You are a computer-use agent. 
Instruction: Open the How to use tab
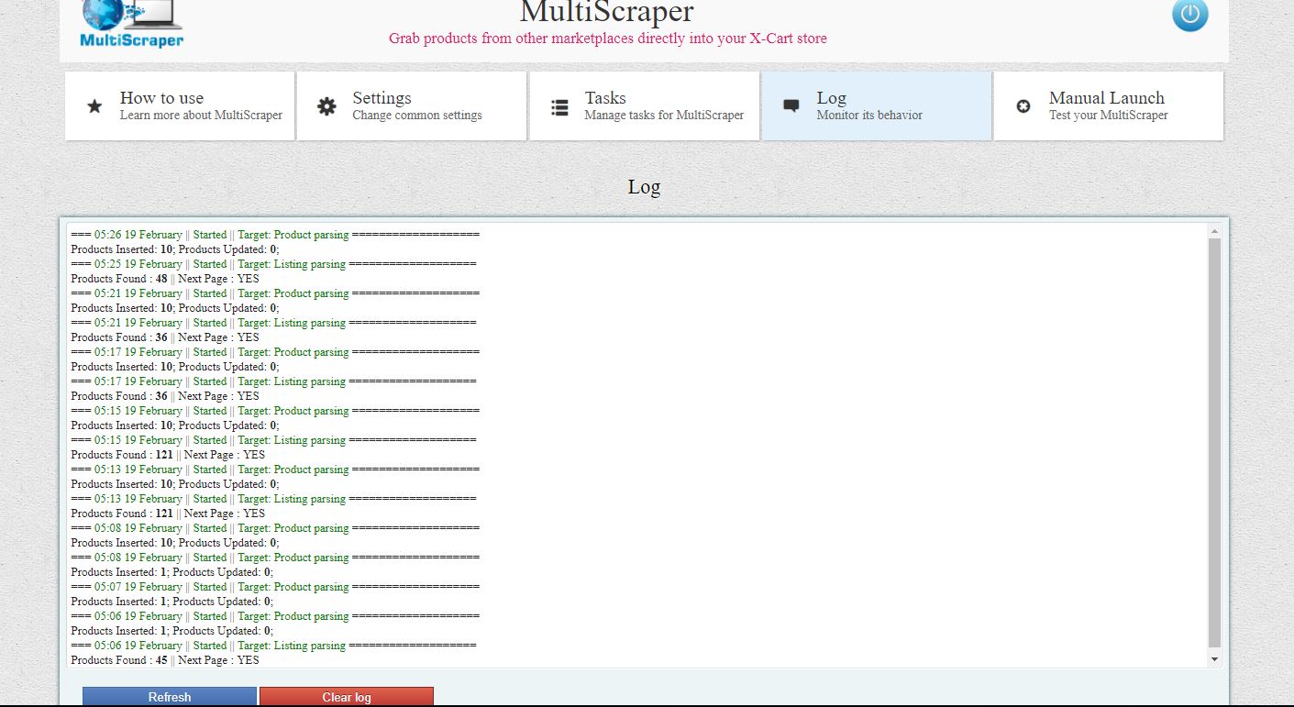pyautogui.click(x=180, y=106)
